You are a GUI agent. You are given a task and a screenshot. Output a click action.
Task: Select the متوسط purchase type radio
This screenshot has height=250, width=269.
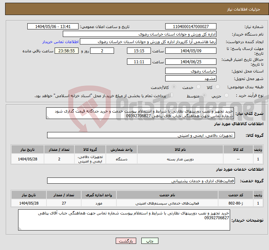tap(204, 95)
